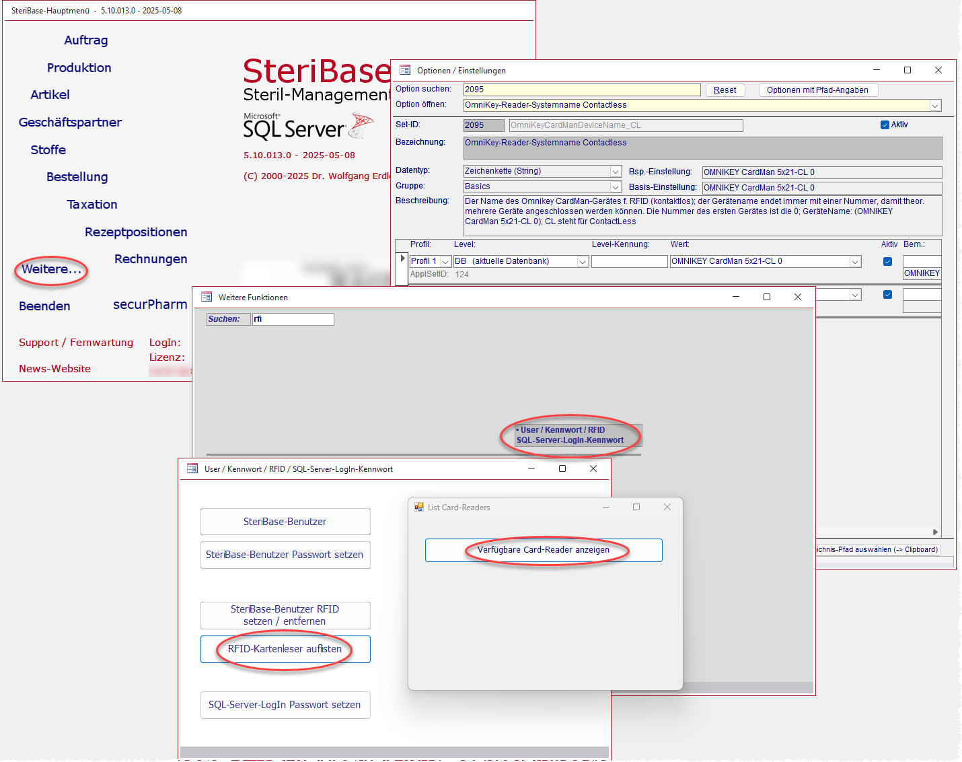Click the Level-Kennung input field
Viewport: 962px width, 762px height.
click(630, 262)
